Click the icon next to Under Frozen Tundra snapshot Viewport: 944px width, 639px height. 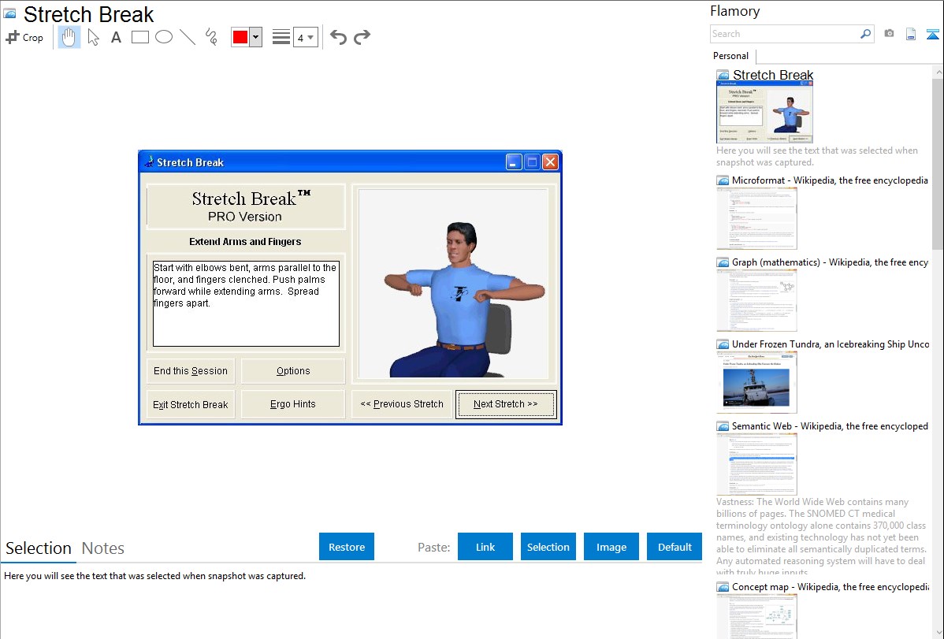coord(723,344)
